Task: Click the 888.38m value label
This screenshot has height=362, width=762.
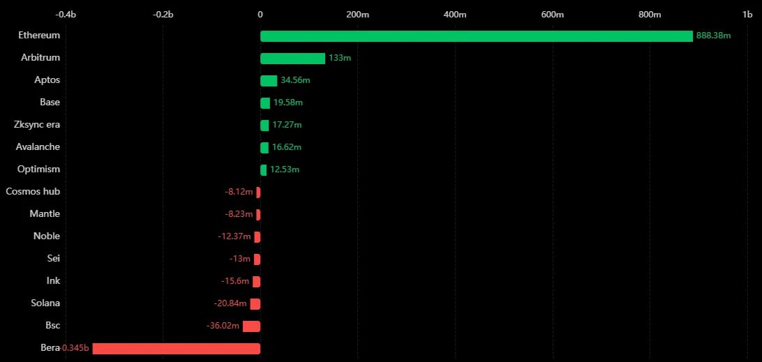Action: pos(713,36)
